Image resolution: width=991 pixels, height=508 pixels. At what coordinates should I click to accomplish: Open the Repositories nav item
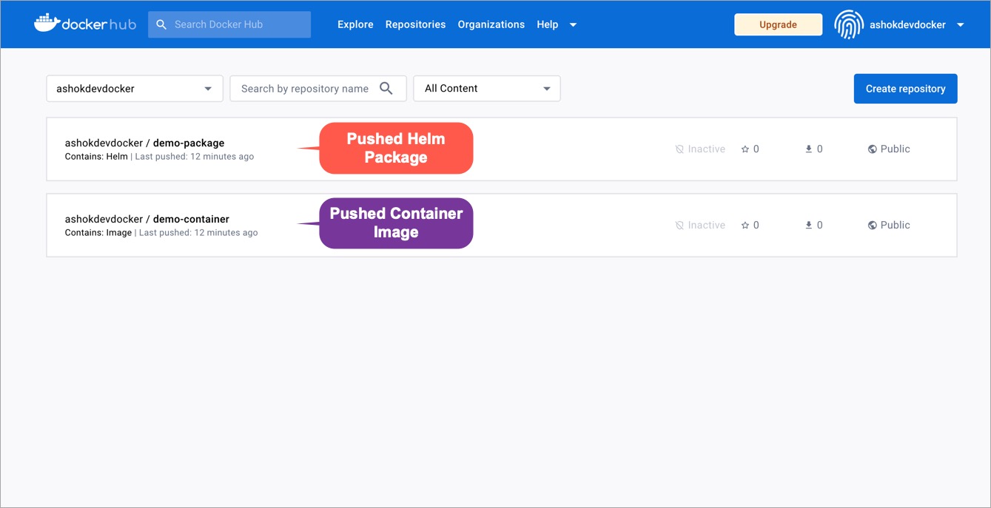(x=415, y=24)
